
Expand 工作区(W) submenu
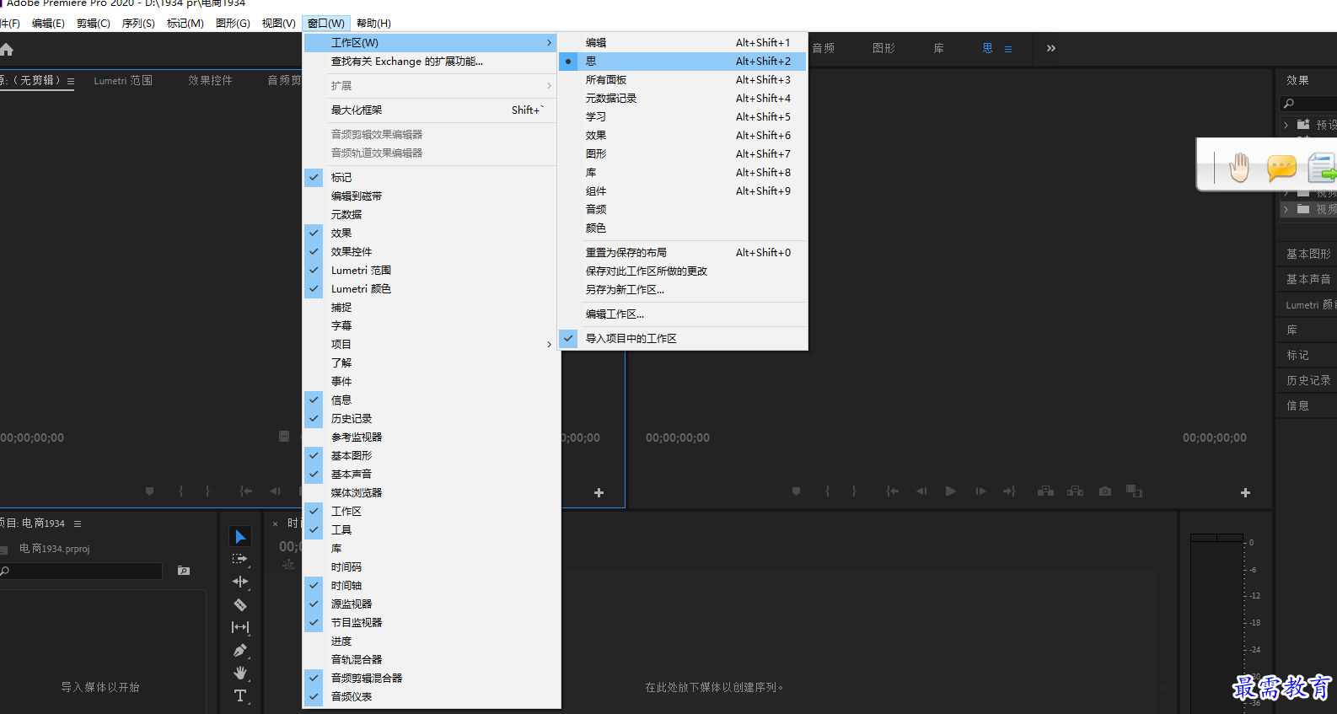click(x=432, y=43)
